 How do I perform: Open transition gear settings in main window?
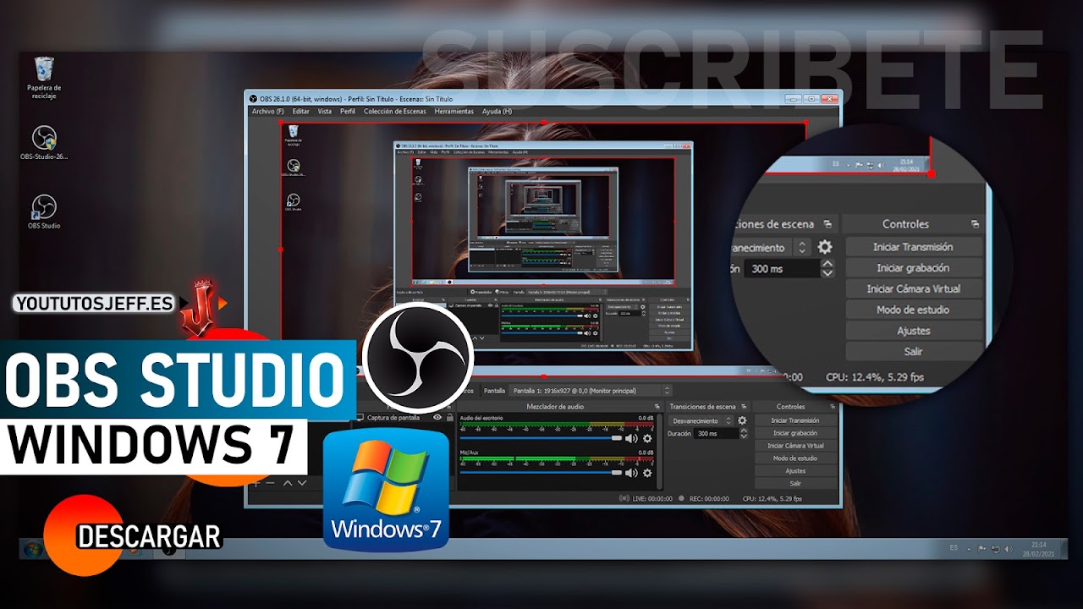pyautogui.click(x=742, y=420)
